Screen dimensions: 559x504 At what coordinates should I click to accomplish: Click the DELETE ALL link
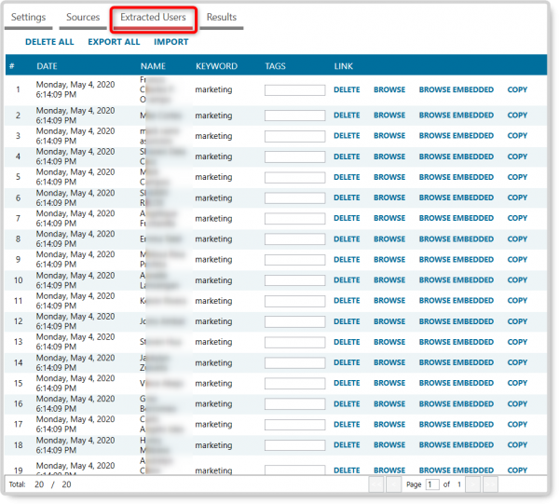49,42
